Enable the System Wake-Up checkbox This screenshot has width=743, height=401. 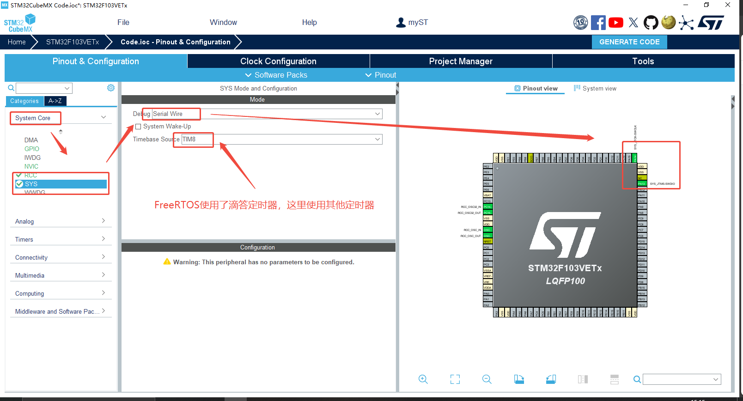[138, 127]
